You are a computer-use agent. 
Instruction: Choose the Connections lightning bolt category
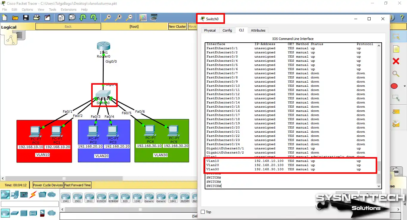click(x=33, y=195)
